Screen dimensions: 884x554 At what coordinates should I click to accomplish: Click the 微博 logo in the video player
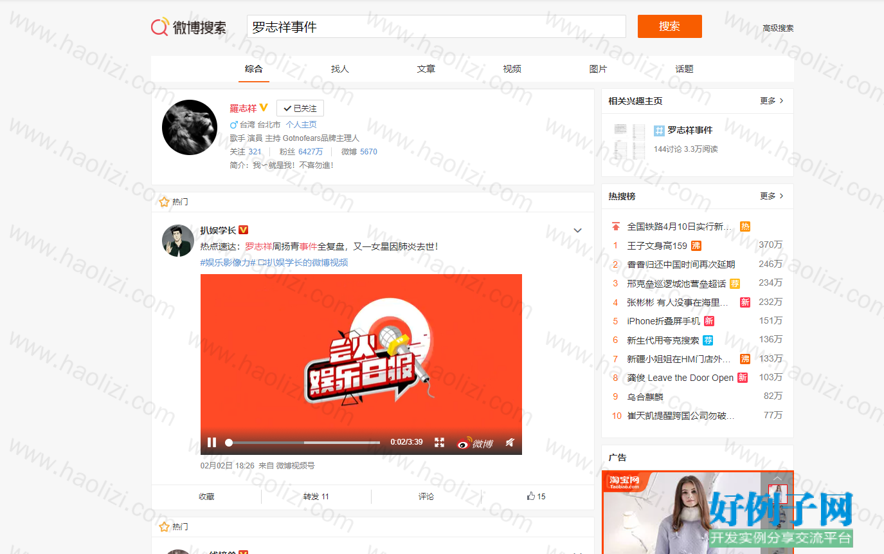pyautogui.click(x=475, y=443)
